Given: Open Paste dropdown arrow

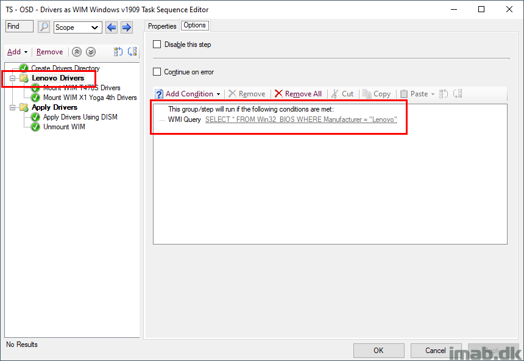Looking at the screenshot, I should [433, 95].
